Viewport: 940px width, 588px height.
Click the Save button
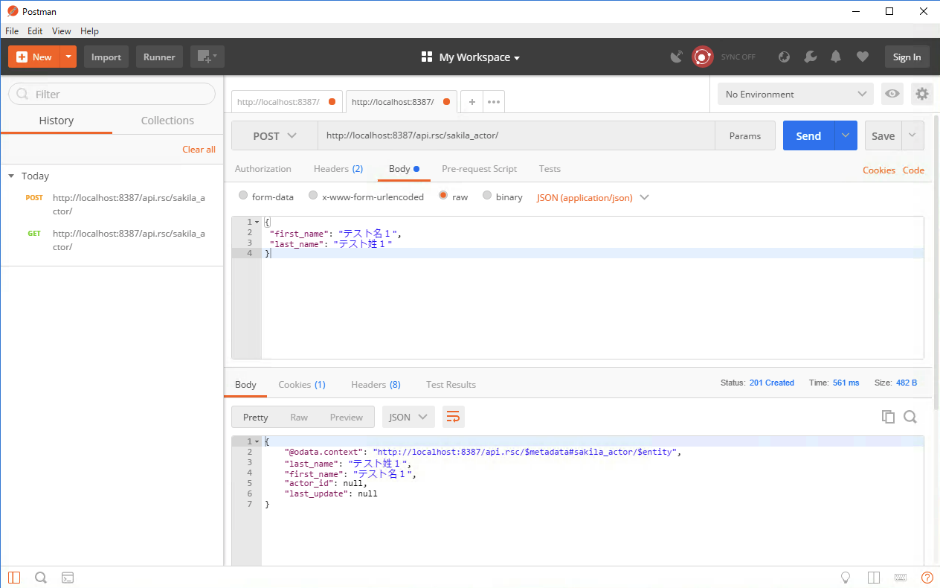point(883,135)
